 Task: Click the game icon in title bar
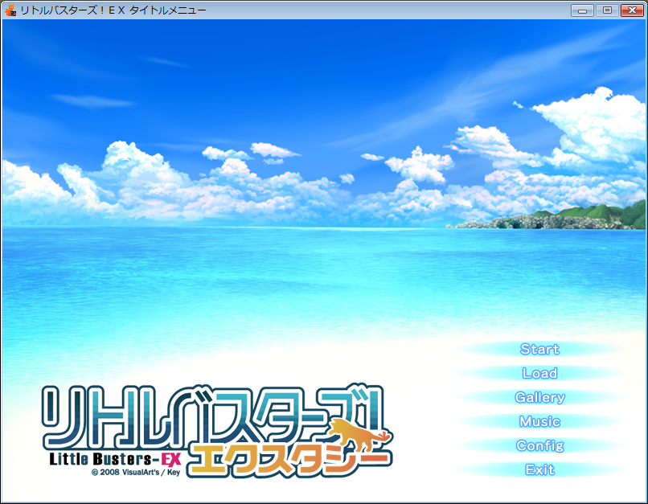click(x=10, y=10)
